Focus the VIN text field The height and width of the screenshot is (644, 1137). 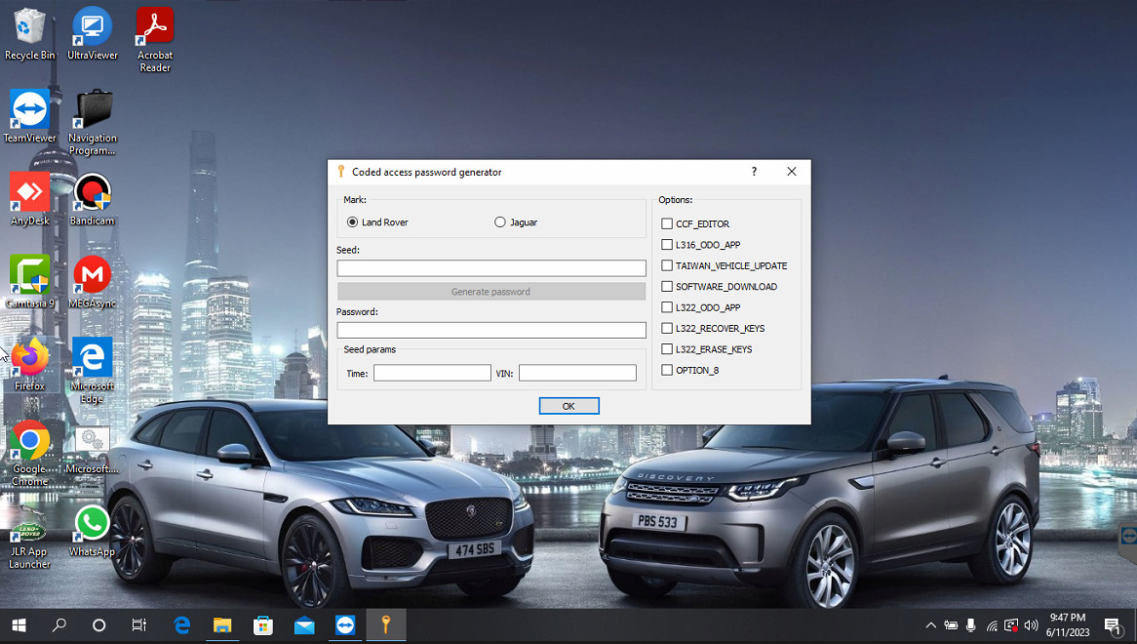tap(577, 373)
